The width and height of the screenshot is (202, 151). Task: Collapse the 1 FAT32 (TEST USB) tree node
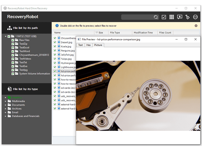click(6, 36)
